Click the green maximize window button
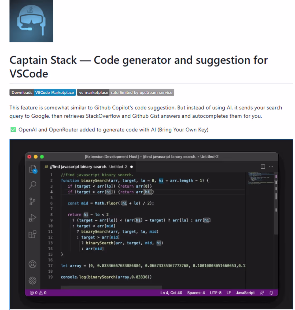 coord(42,157)
